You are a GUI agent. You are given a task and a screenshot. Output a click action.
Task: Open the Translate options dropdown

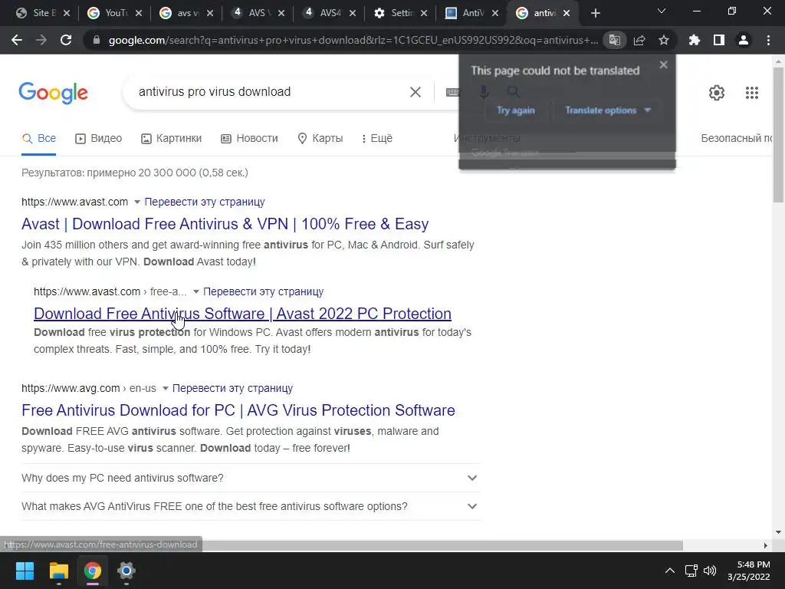tap(608, 110)
